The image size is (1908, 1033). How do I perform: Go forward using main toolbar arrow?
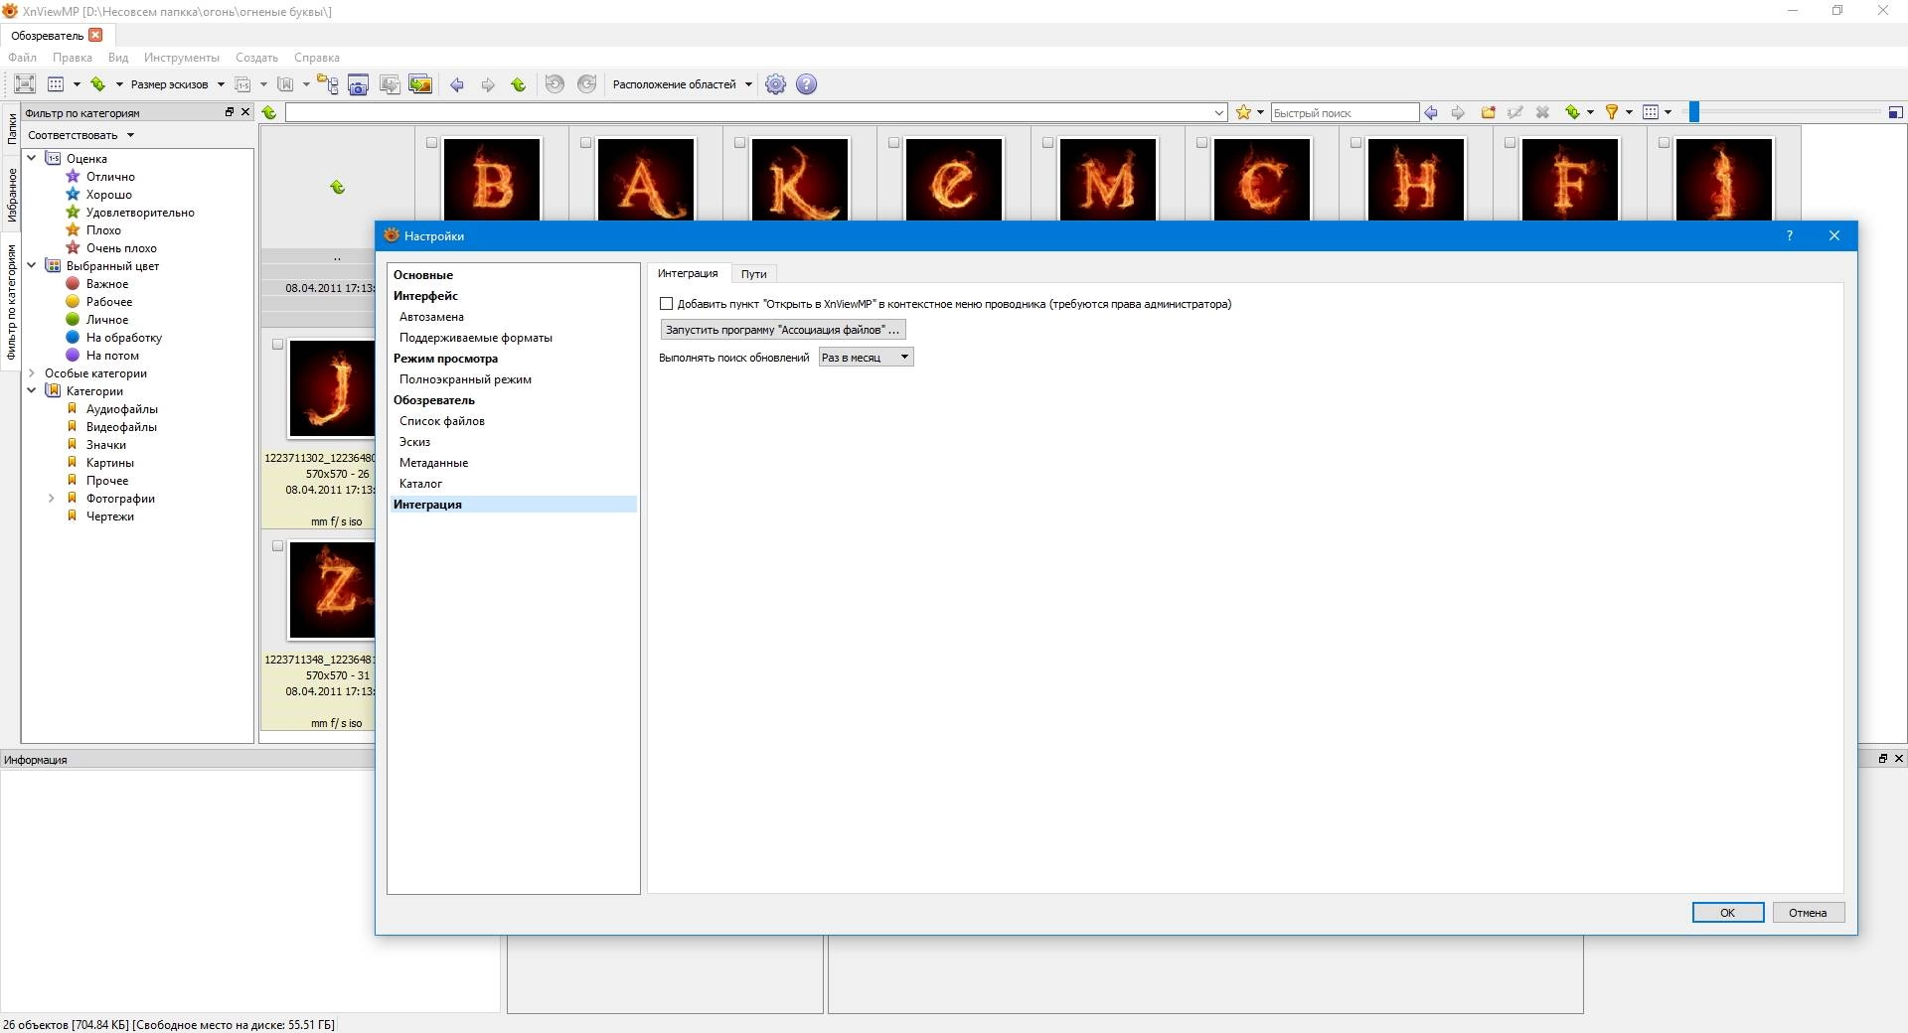(x=488, y=84)
